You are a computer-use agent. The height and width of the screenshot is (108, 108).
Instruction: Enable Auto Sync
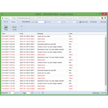click(83, 22)
